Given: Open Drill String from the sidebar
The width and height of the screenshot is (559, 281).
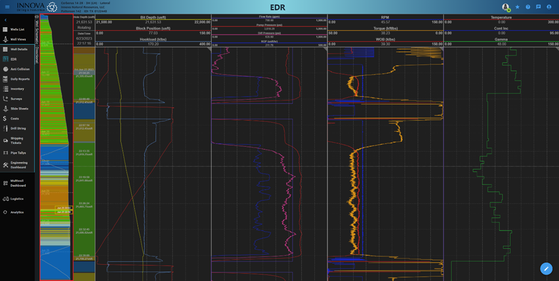Looking at the screenshot, I should click(17, 128).
